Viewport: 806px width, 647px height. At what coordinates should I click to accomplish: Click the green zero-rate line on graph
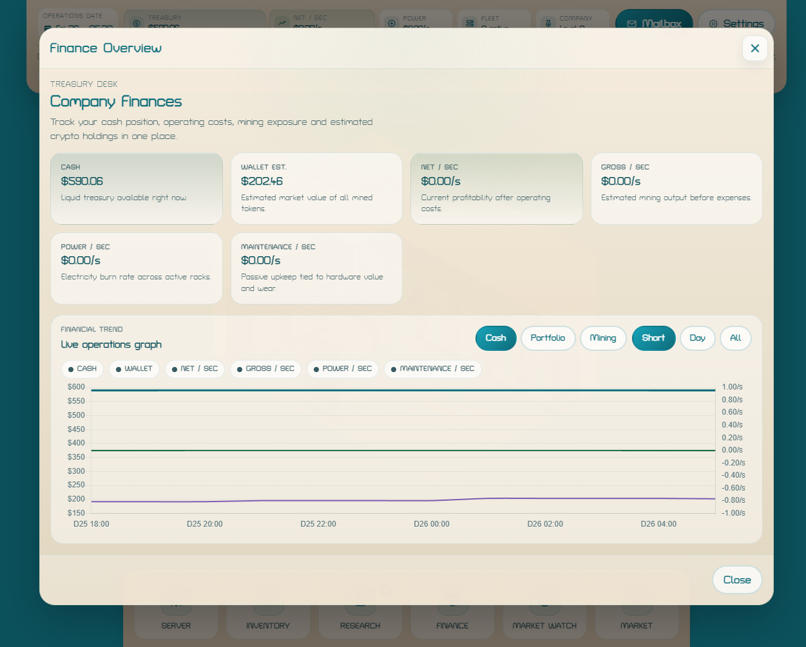(403, 451)
